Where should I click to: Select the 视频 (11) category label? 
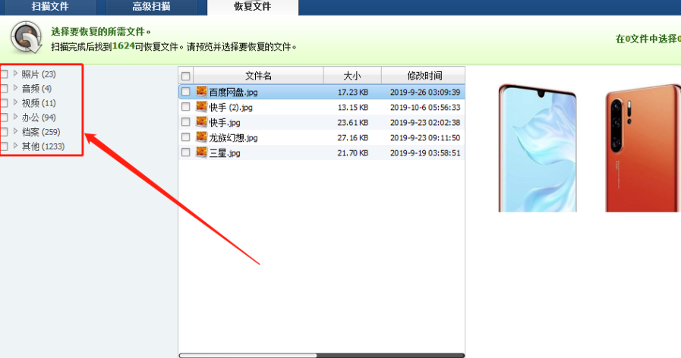(39, 103)
